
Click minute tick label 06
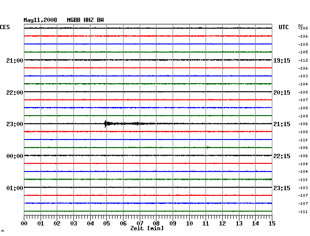click(x=123, y=224)
